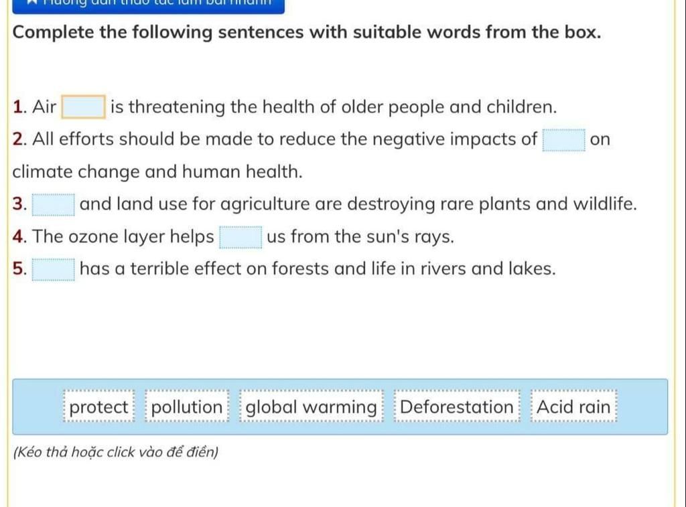Open the blue instruction button at top
The height and width of the screenshot is (507, 686).
(x=148, y=6)
